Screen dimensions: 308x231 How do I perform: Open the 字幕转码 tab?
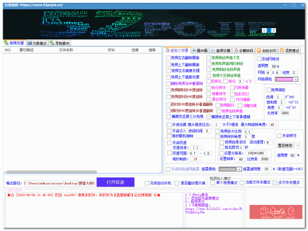[244, 51]
